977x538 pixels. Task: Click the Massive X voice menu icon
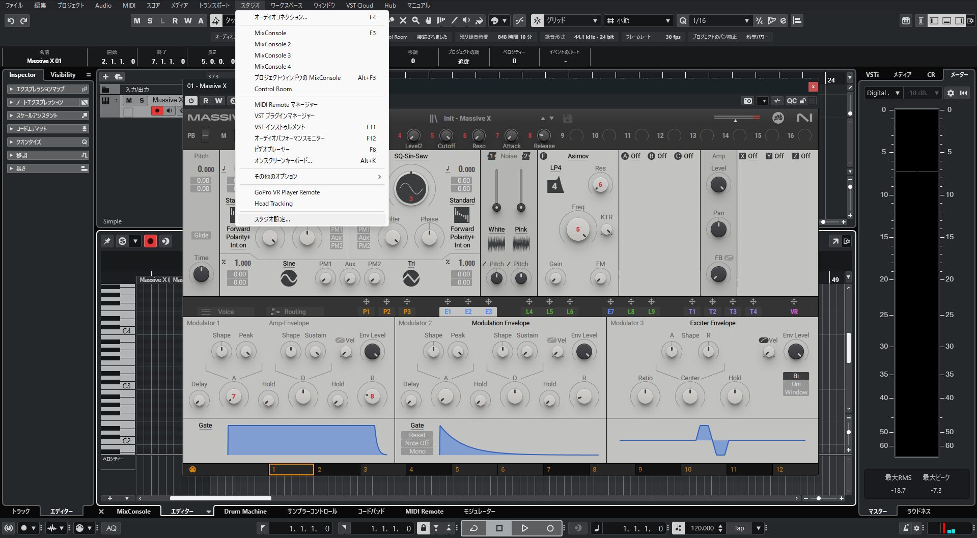206,312
